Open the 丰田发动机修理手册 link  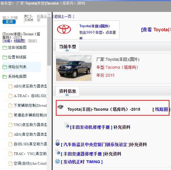(x=91, y=127)
